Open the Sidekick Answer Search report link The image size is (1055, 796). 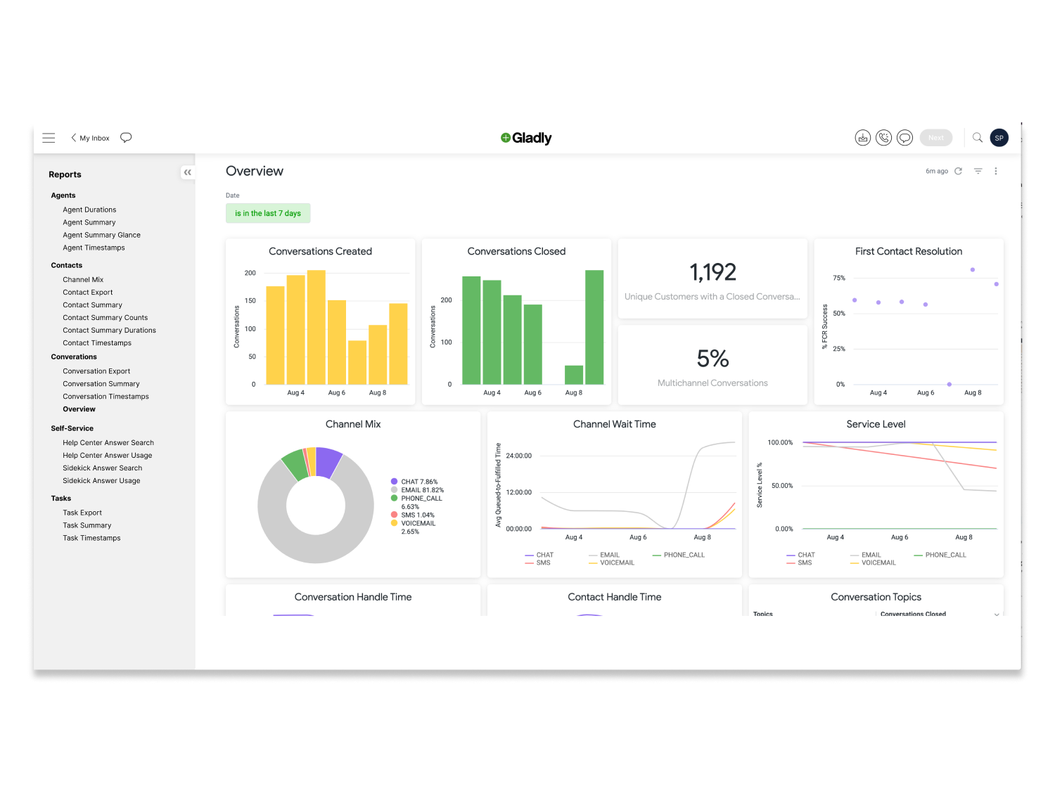(x=102, y=468)
